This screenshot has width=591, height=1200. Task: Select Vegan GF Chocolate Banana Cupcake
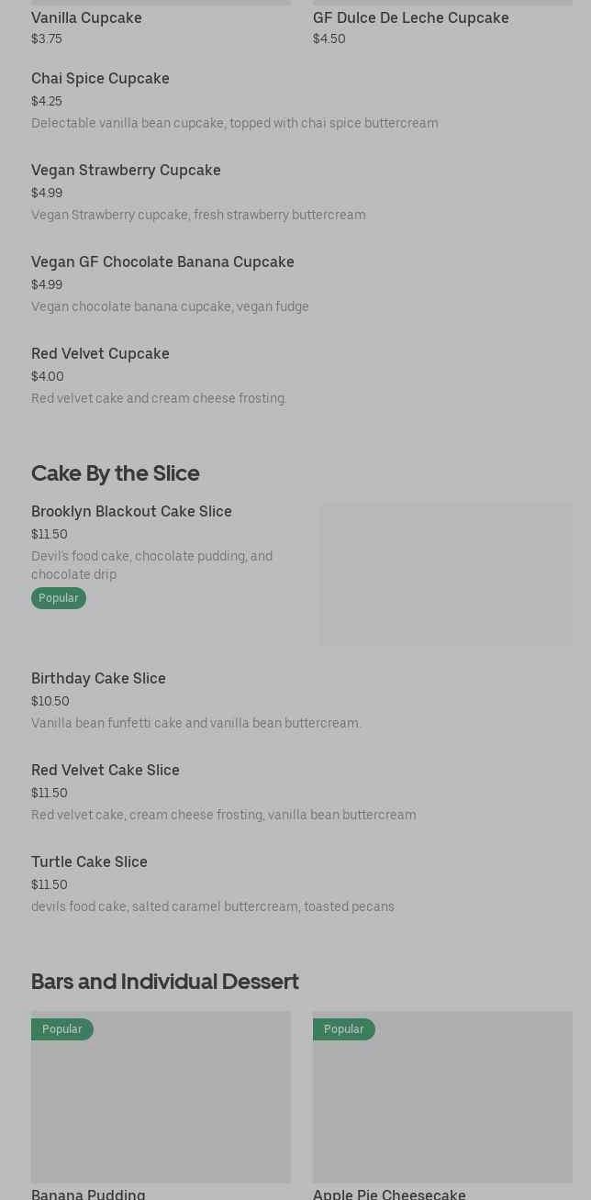click(162, 262)
